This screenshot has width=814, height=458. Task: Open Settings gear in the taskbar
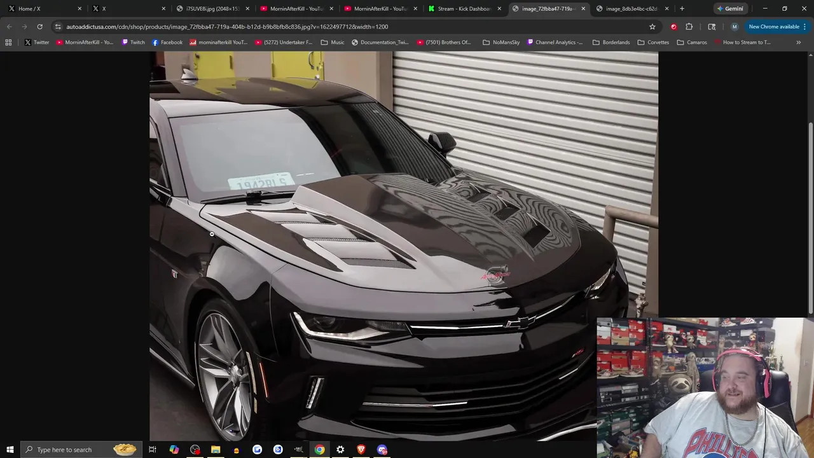[x=340, y=450]
